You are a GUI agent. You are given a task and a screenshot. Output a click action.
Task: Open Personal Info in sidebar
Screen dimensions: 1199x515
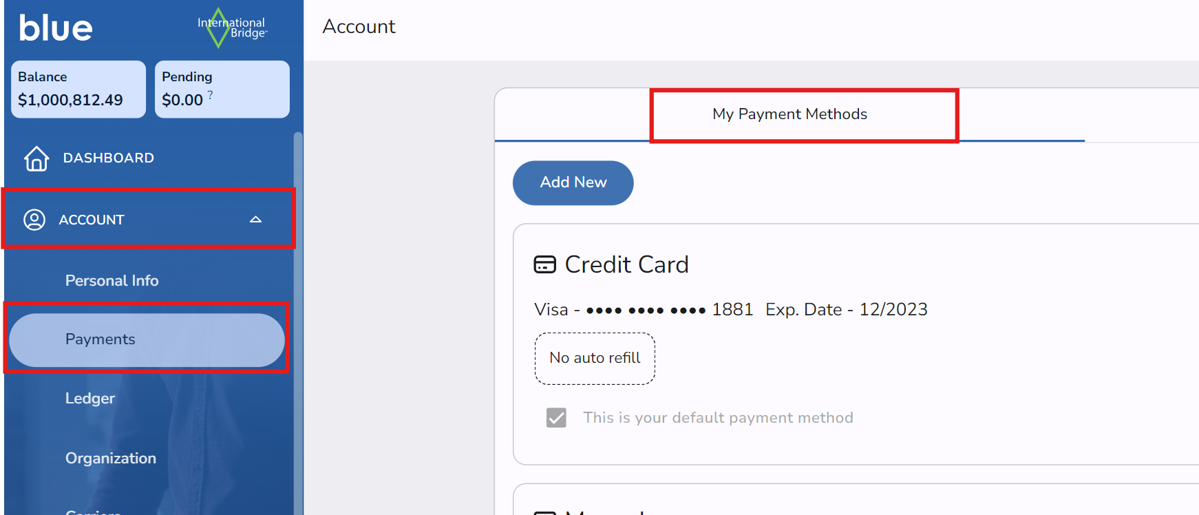(112, 280)
